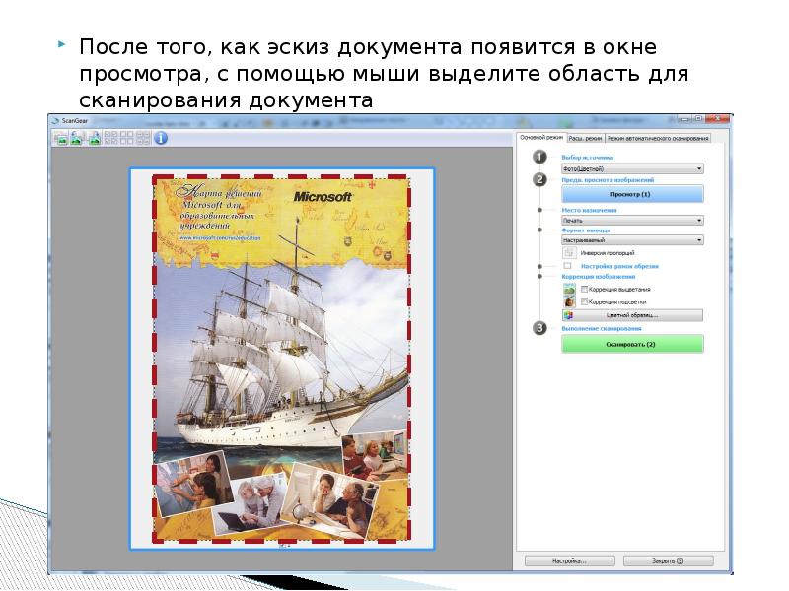Click the Закрыть button at the bottom
Screen dimensions: 789x591
pos(669,560)
